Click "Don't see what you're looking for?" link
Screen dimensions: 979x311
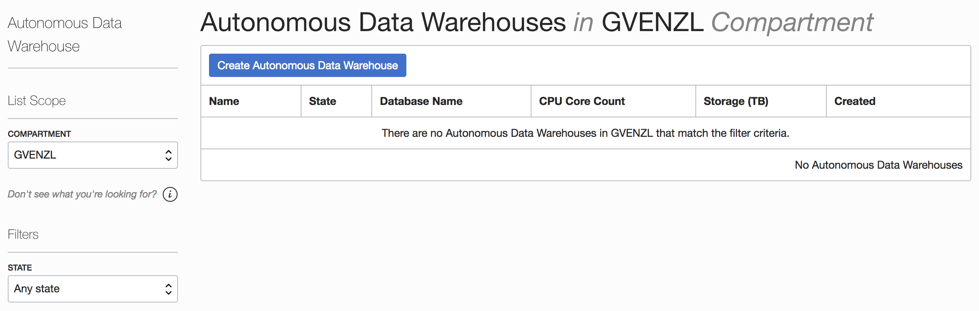(82, 194)
